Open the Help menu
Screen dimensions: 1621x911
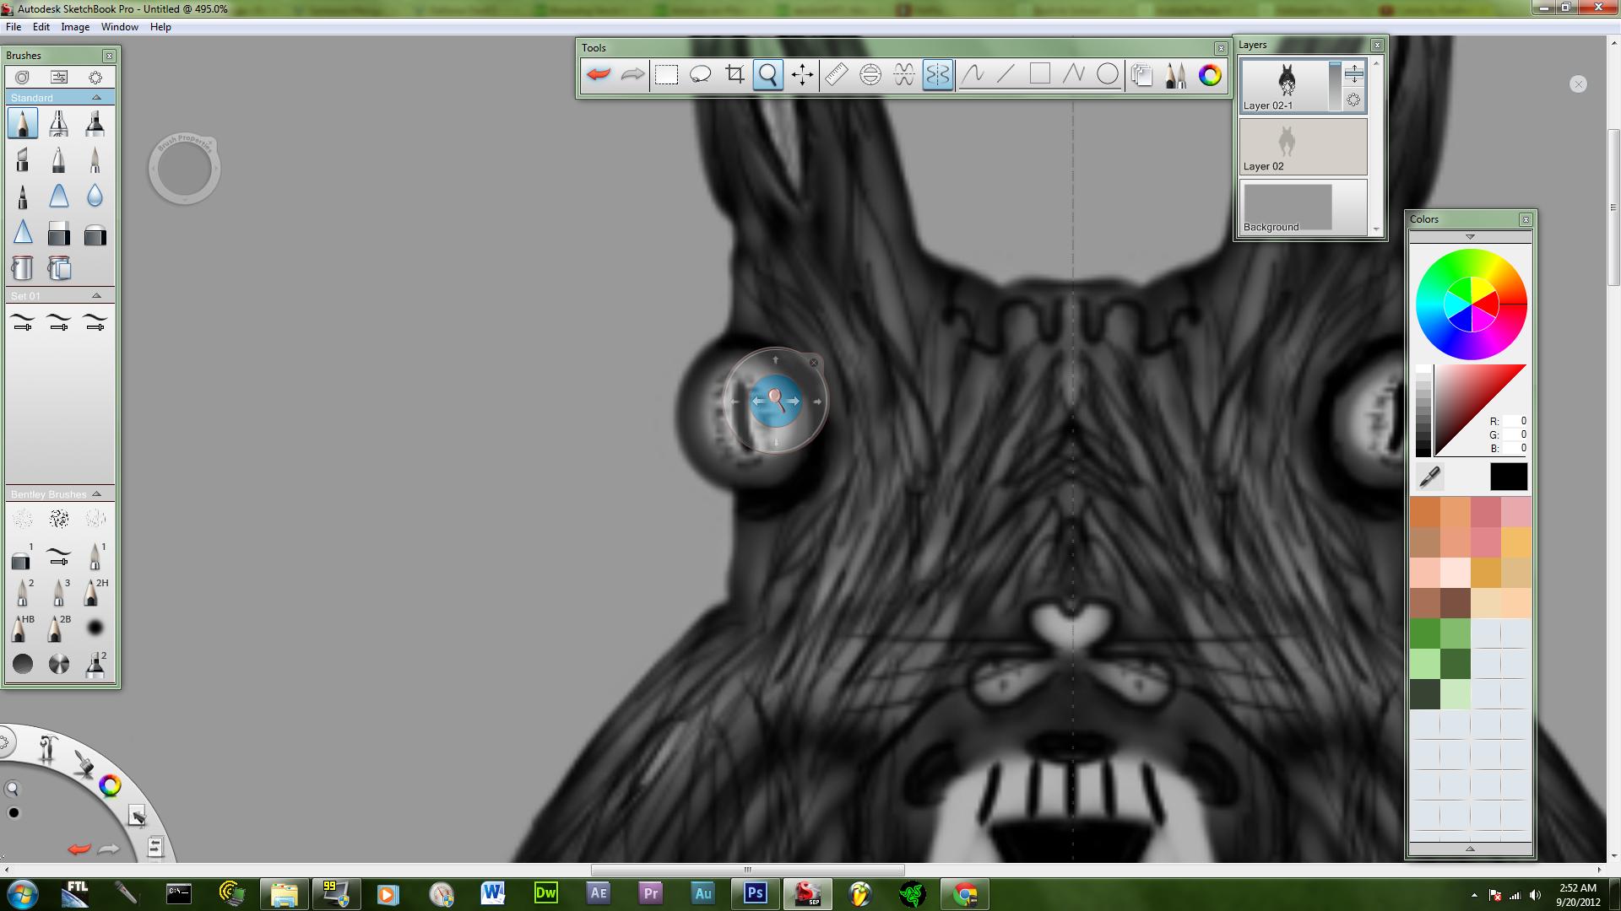[x=160, y=27]
